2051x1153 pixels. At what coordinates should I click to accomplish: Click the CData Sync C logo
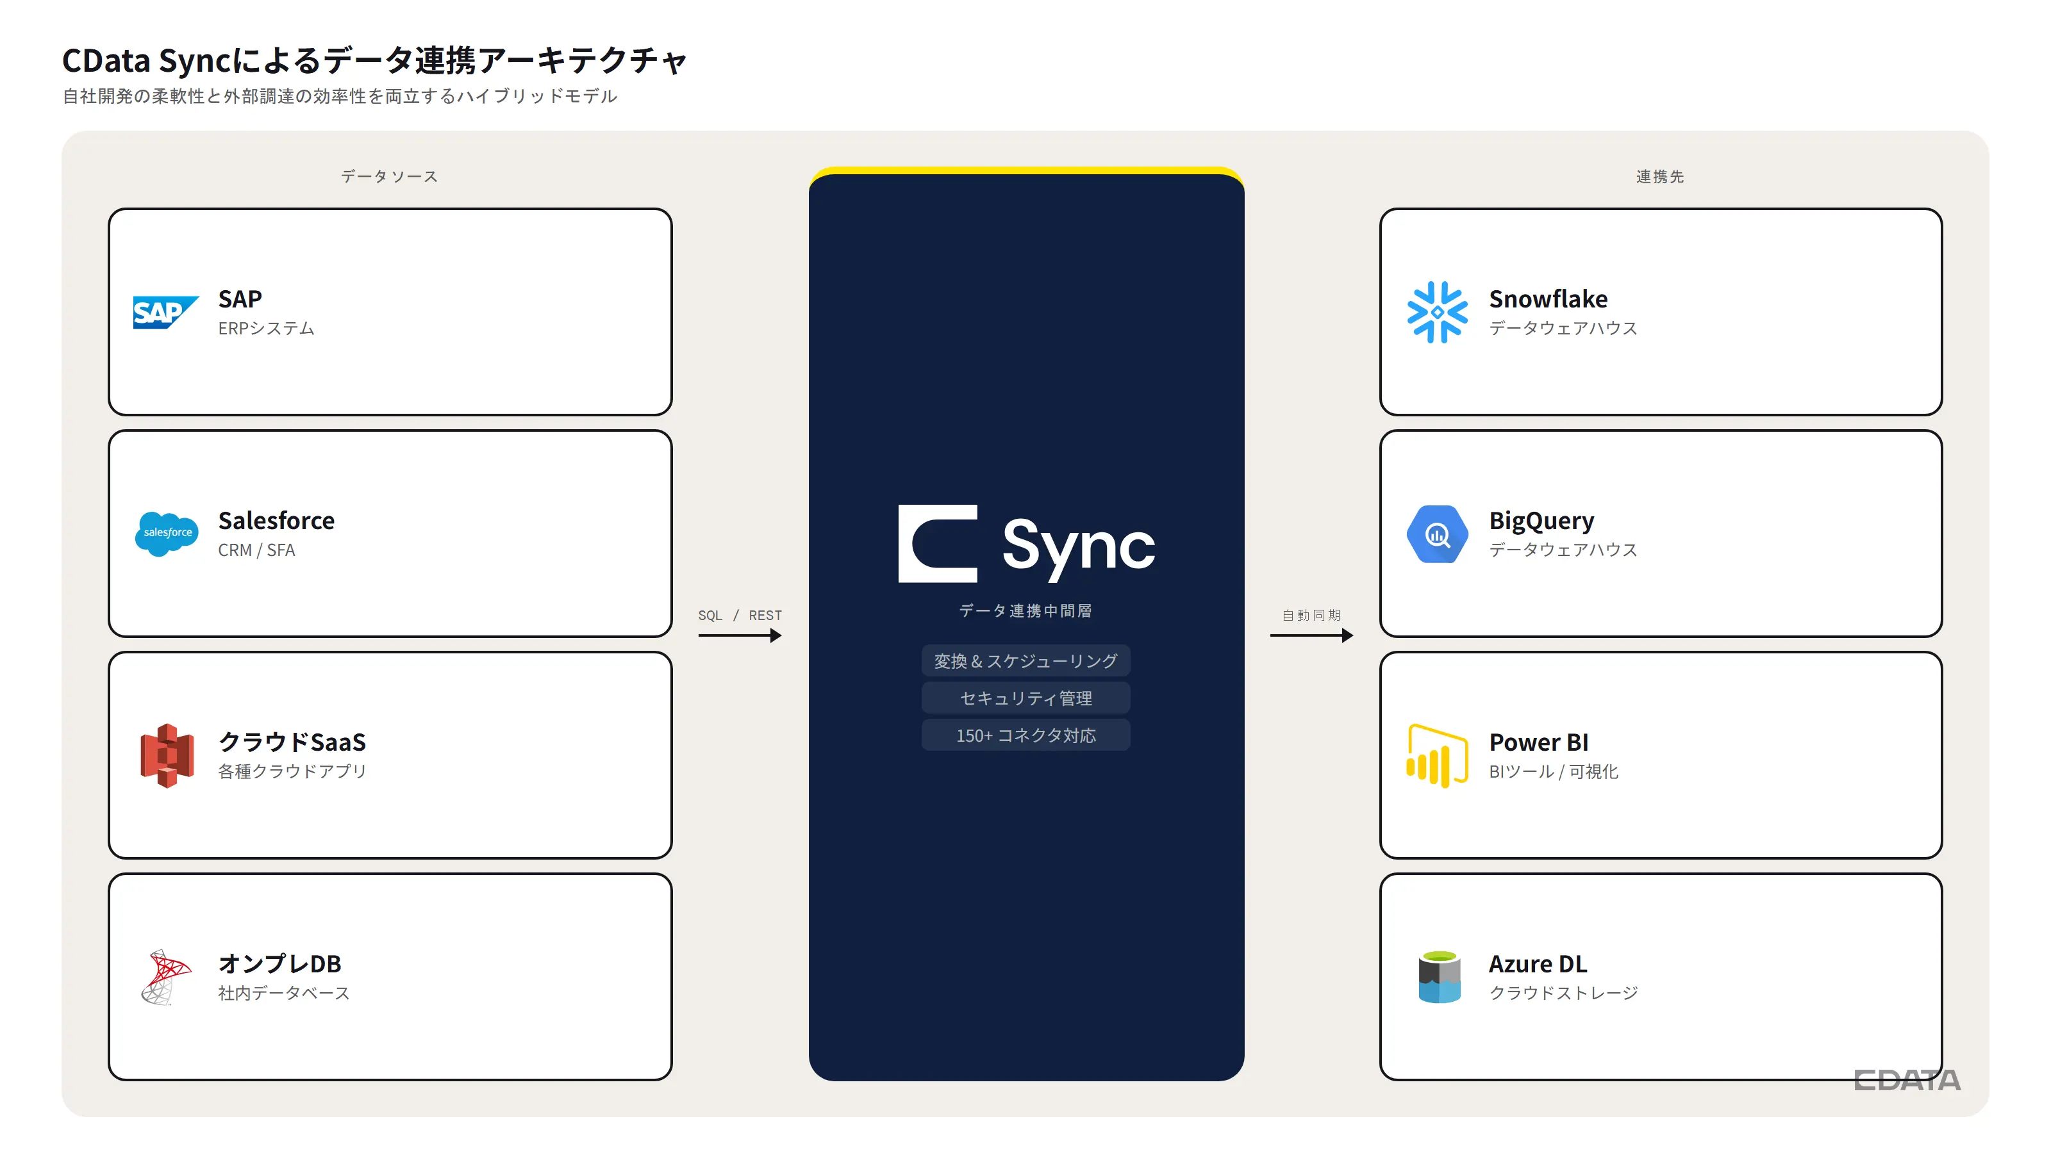coord(937,543)
